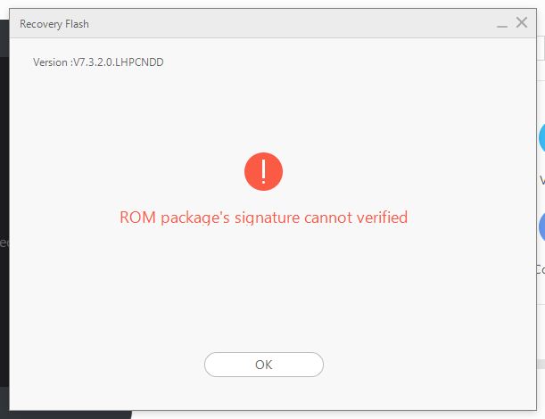Click the gray header strip at top left
The width and height of the screenshot is (545, 419).
[x=4, y=38]
